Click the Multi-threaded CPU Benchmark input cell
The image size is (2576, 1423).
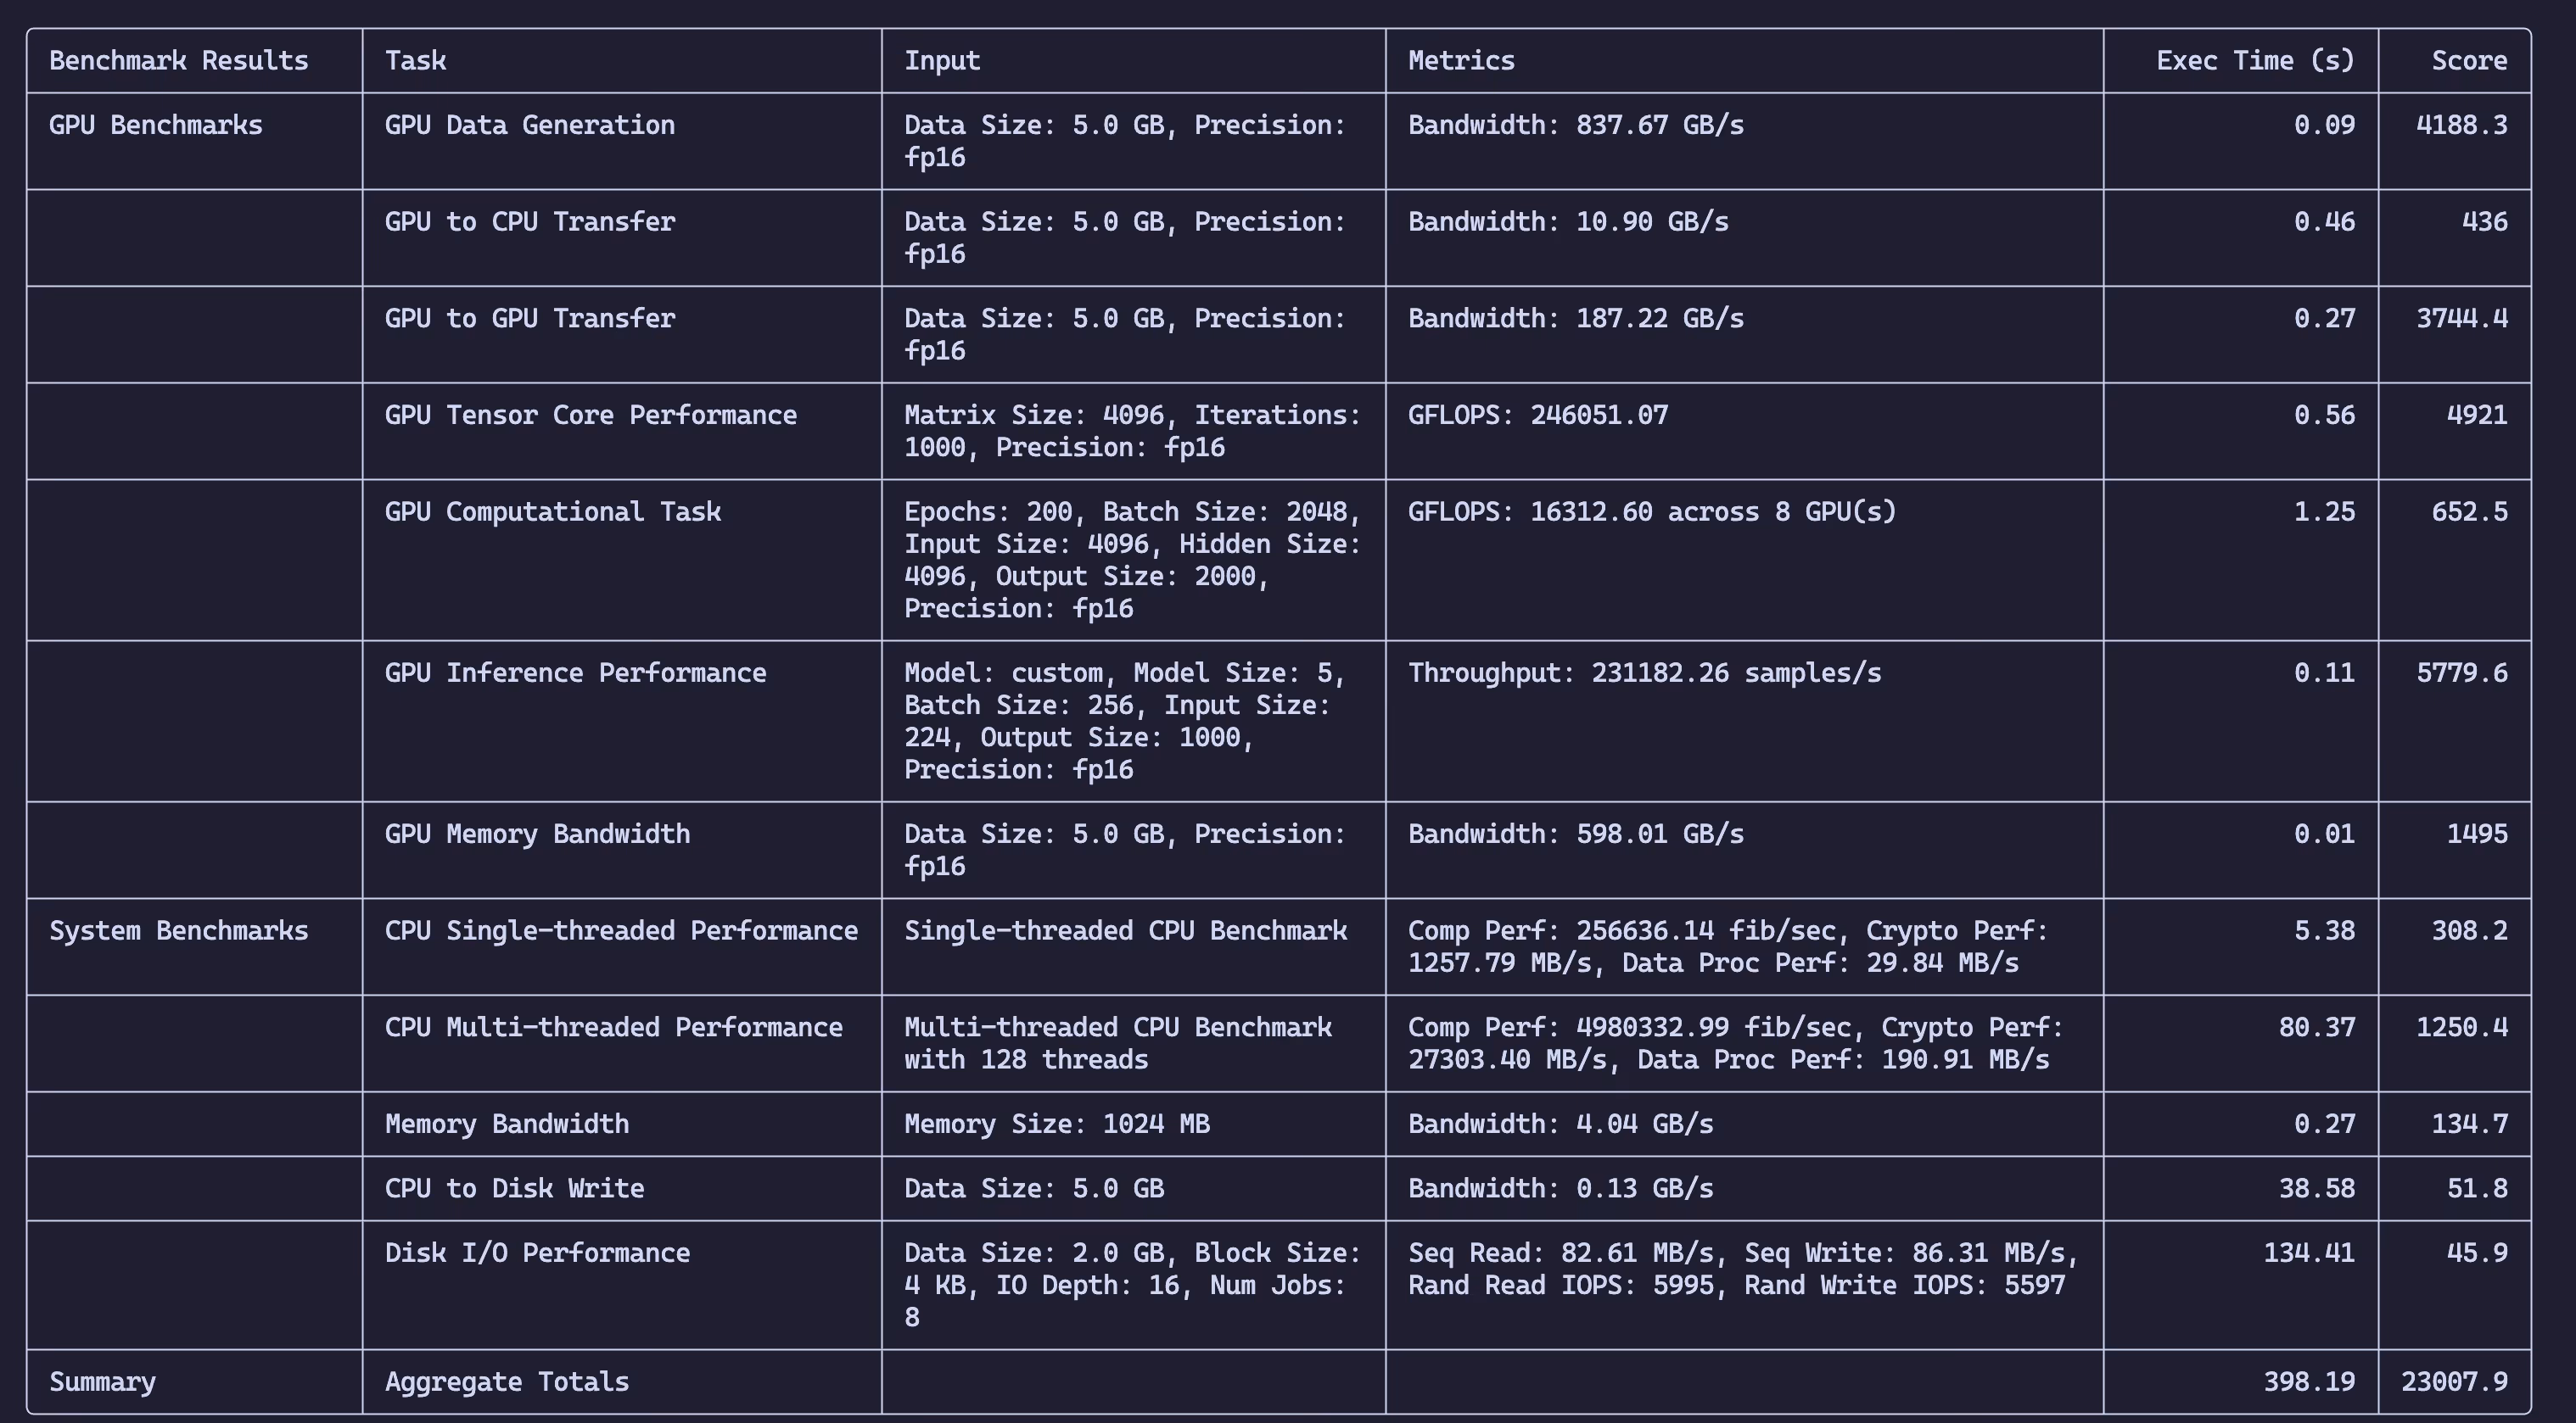coord(1117,1043)
